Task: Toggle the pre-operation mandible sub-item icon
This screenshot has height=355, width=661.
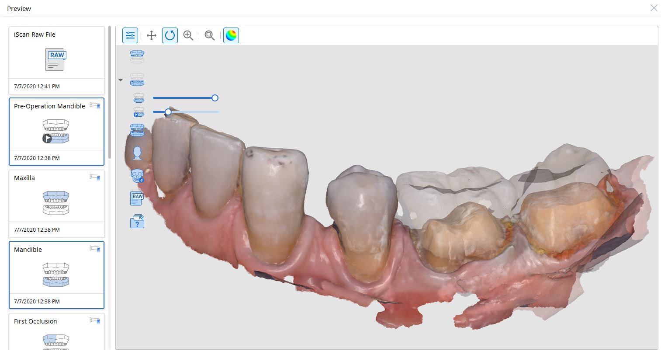Action: coord(138,112)
